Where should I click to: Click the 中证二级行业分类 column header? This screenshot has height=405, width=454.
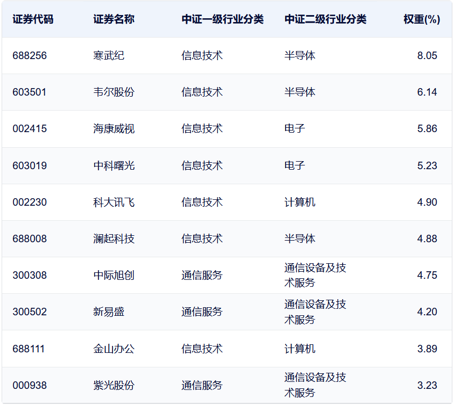325,19
